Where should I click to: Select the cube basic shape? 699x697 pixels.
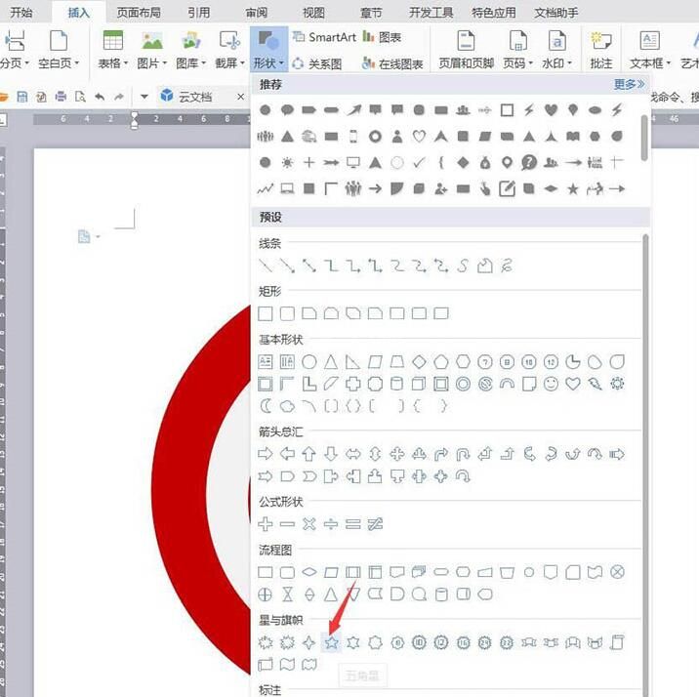pyautogui.click(x=419, y=384)
